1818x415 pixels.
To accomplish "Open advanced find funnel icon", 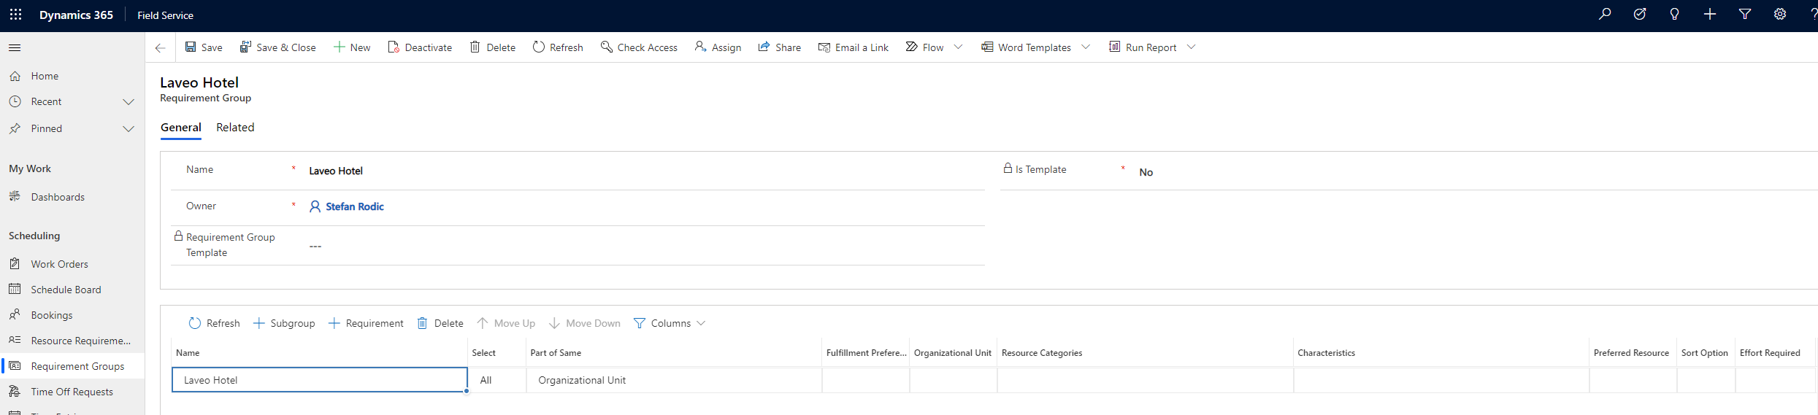I will (x=1744, y=15).
